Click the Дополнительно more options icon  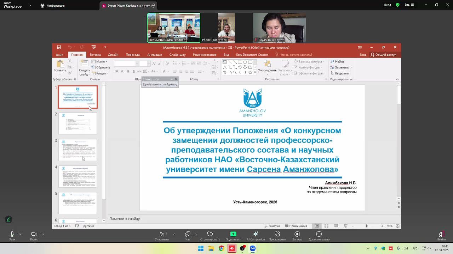pyautogui.click(x=319, y=234)
